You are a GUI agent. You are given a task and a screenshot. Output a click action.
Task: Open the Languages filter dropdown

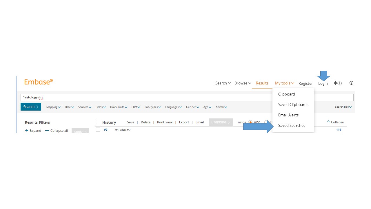coord(173,107)
